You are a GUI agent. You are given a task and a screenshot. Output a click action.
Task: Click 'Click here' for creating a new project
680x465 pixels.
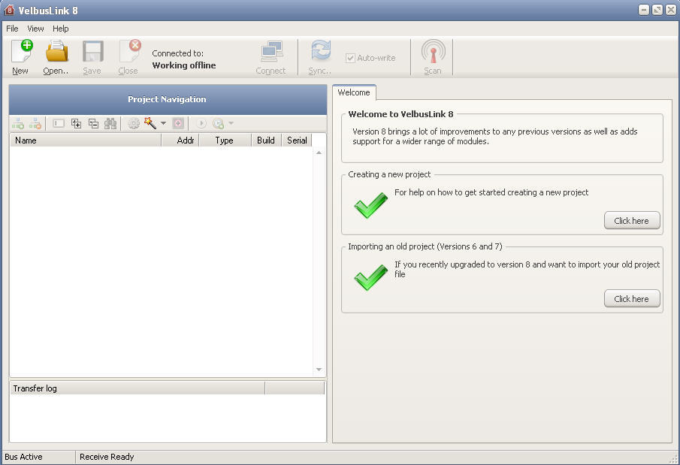[632, 220]
